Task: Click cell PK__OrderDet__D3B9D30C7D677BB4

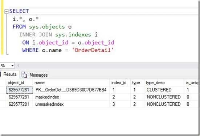Action: (x=71, y=90)
